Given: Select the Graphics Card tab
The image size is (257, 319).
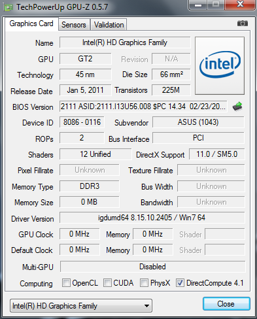Looking at the screenshot, I should (x=31, y=24).
